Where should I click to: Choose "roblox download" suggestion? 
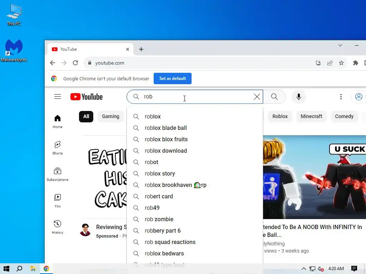click(x=195, y=151)
